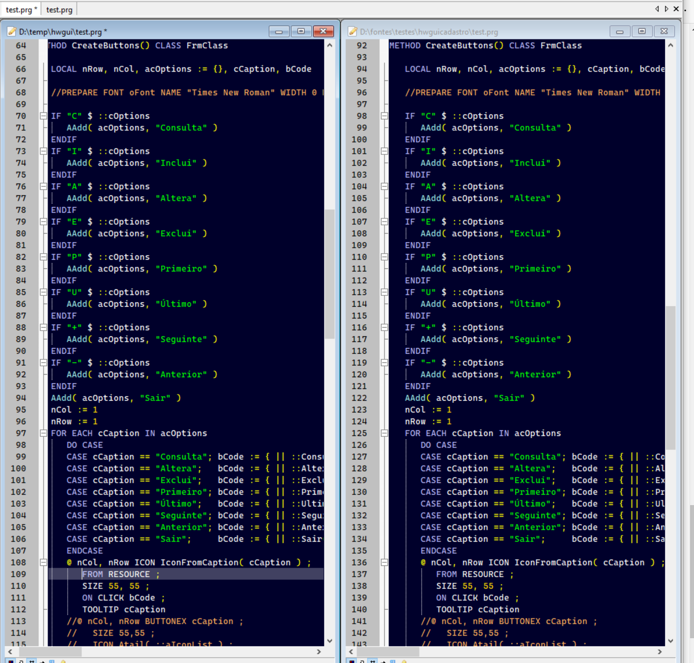Viewport: 694px width, 663px height.
Task: Maximize the D:\temp\hwgui\test.prg child window
Action: (301, 31)
